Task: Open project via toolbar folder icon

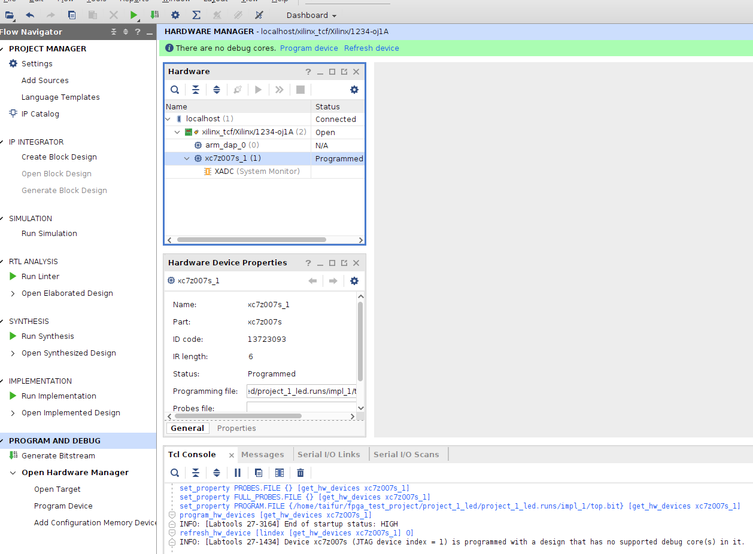Action: 8,15
